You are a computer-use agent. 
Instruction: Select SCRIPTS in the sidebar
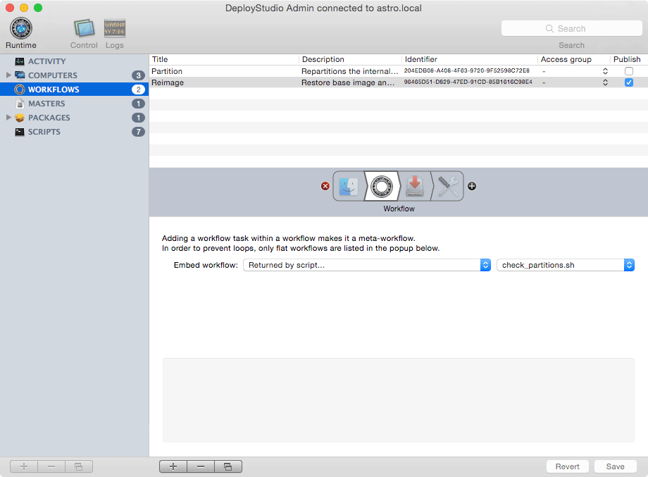(x=44, y=132)
